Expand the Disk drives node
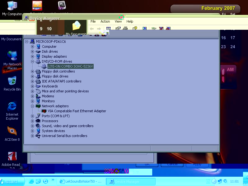 pos(32,51)
